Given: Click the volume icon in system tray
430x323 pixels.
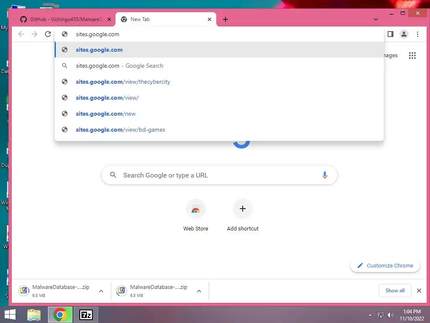Looking at the screenshot, I should click(390, 315).
